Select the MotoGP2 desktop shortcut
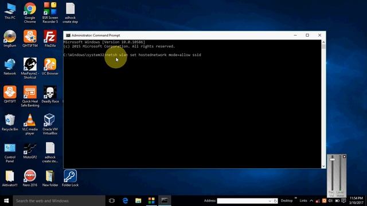The image size is (367, 206). pos(30,150)
